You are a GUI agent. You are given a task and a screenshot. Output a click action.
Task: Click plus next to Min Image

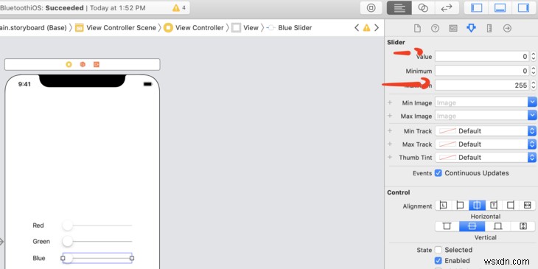pos(390,102)
